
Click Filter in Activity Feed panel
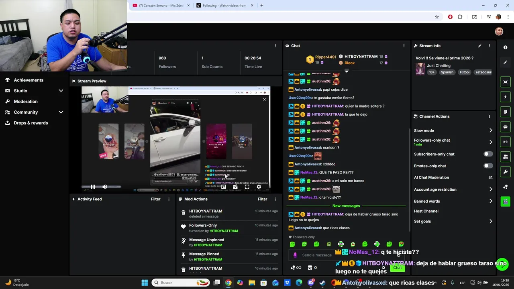[155, 199]
